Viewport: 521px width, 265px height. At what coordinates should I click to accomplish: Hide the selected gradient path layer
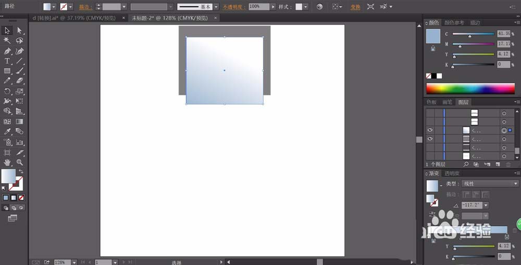tap(430, 130)
